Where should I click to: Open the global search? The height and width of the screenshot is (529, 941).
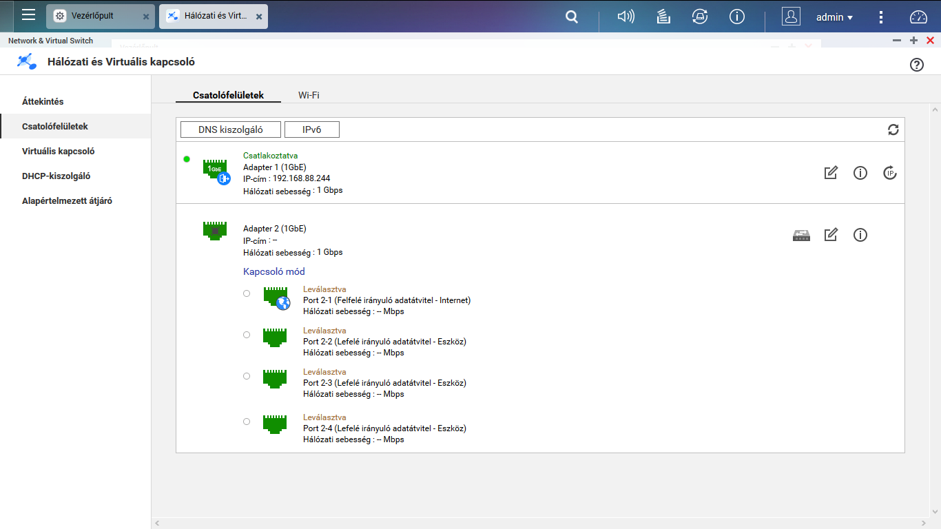coord(571,17)
